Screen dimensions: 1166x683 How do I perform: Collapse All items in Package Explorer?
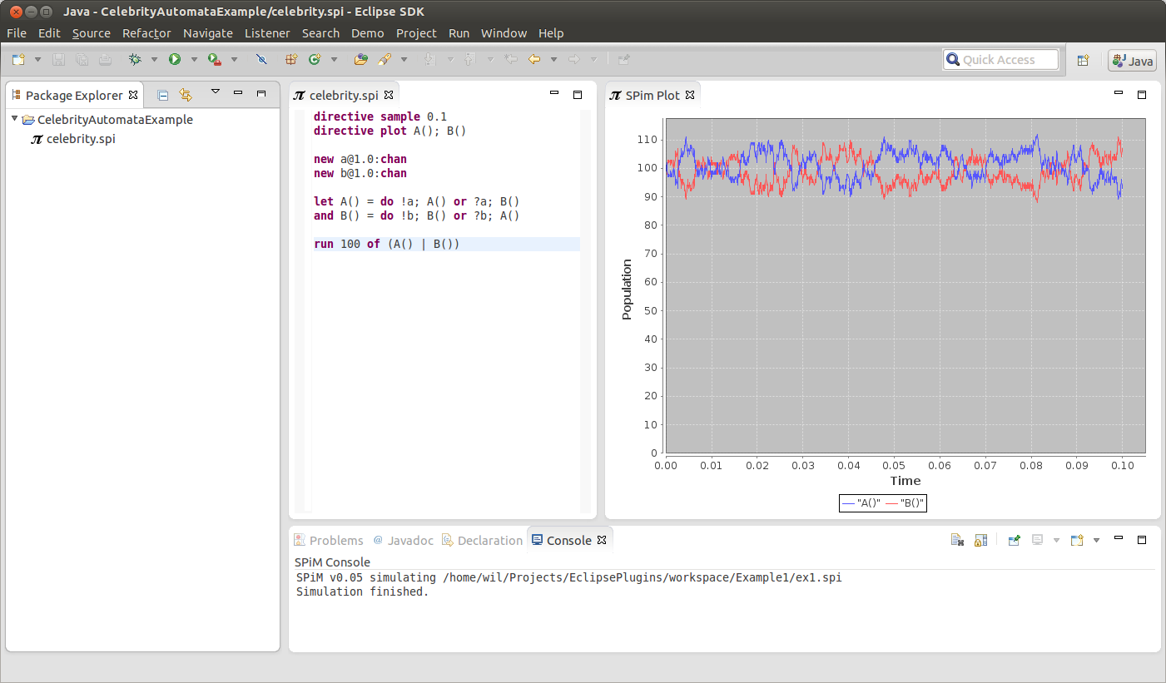coord(162,94)
